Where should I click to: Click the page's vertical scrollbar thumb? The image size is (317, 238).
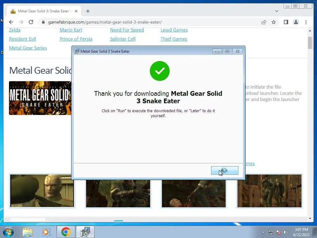[x=310, y=43]
